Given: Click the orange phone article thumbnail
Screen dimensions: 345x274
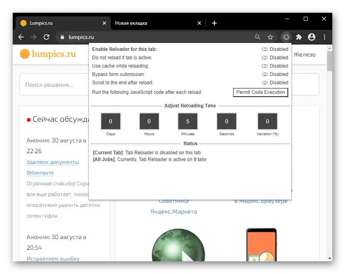Looking at the screenshot, I should (262, 245).
